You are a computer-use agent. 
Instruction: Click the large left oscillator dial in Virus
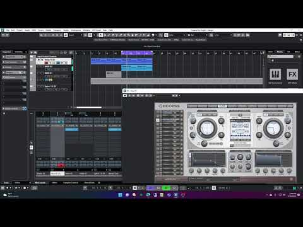click(206, 128)
